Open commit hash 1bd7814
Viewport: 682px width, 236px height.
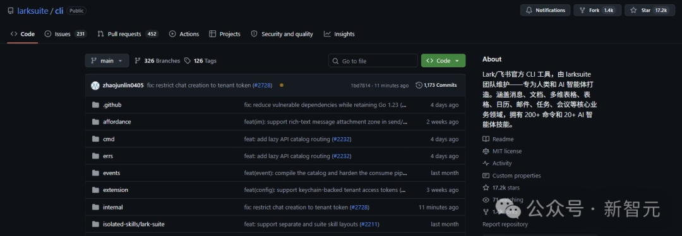(x=360, y=86)
